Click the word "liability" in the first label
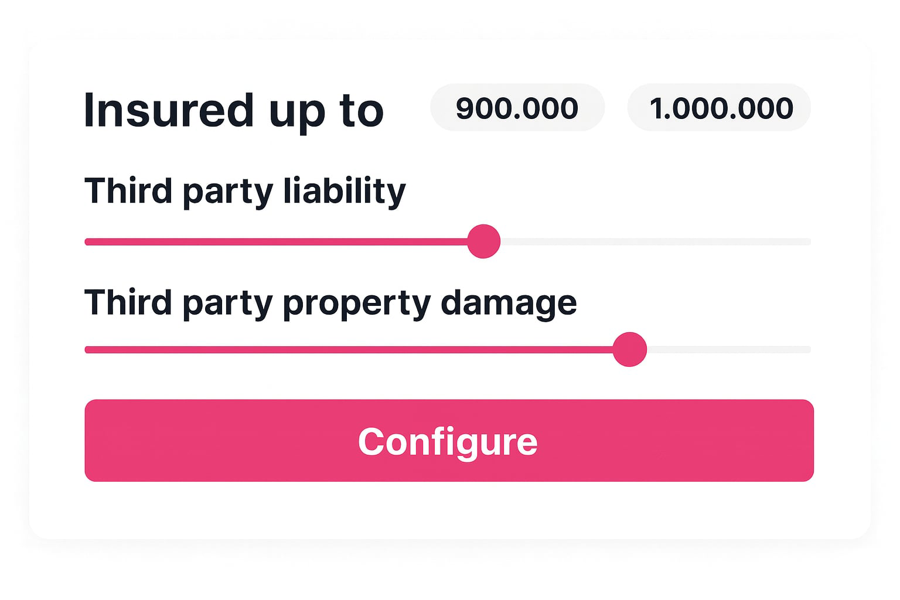This screenshot has width=900, height=600. pos(344,191)
